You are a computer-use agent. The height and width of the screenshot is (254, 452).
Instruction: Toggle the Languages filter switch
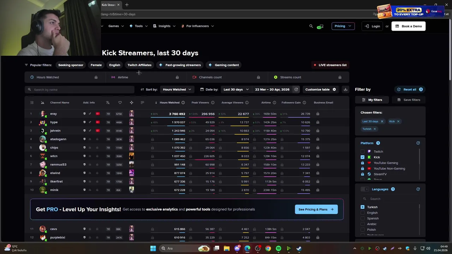coord(365,189)
